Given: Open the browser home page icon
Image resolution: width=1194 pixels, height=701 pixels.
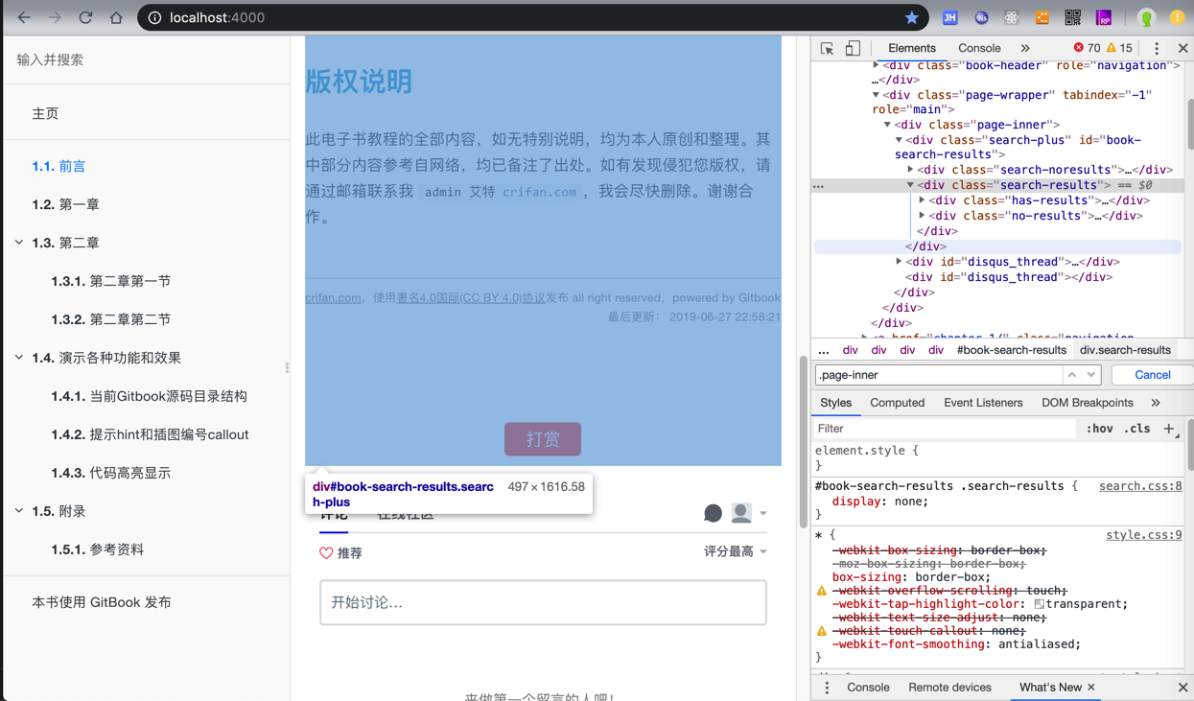Looking at the screenshot, I should click(x=116, y=17).
